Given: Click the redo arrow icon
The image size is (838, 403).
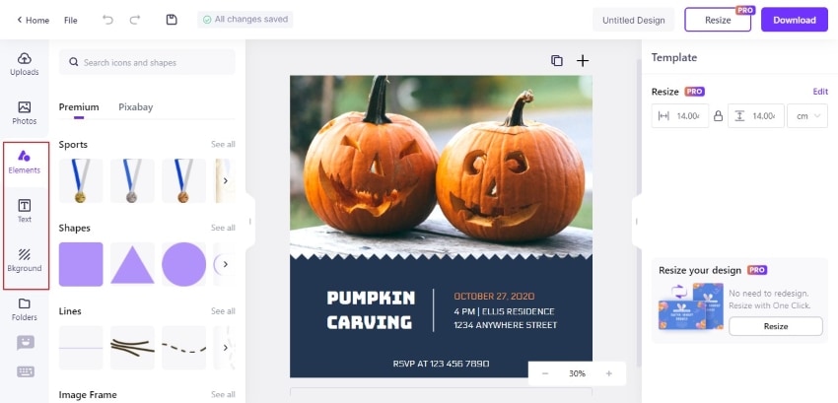Looking at the screenshot, I should click(135, 20).
